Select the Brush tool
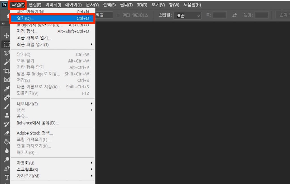The width and height of the screenshot is (290, 184). click(x=7, y=106)
